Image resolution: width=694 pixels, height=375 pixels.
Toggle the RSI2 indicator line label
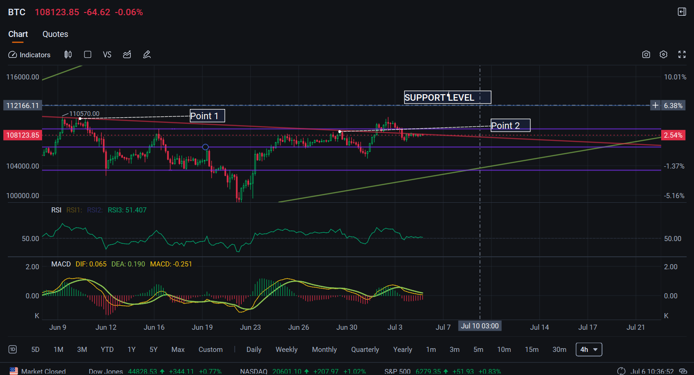coord(94,210)
